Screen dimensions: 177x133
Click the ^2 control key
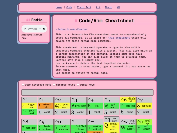[62, 100]
